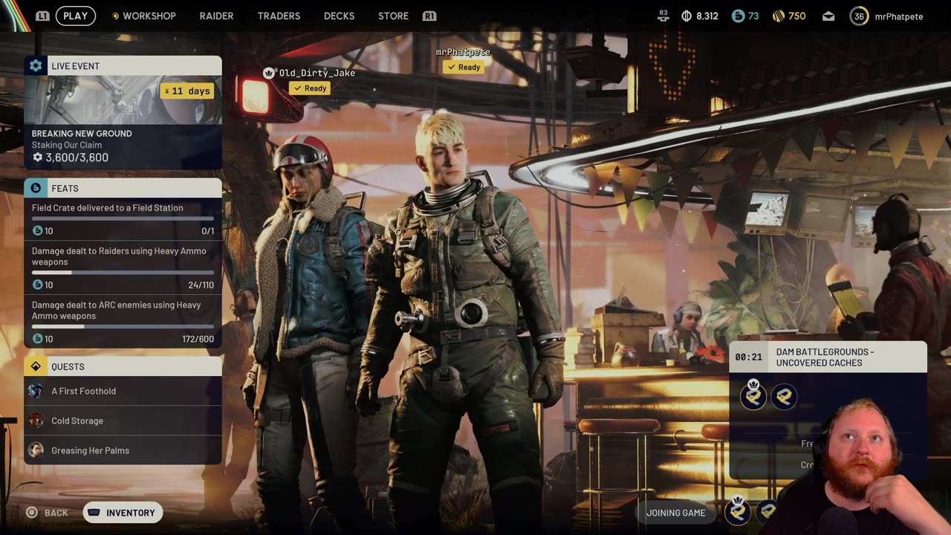Open the INVENTORY button
Image resolution: width=951 pixels, height=535 pixels.
click(123, 513)
